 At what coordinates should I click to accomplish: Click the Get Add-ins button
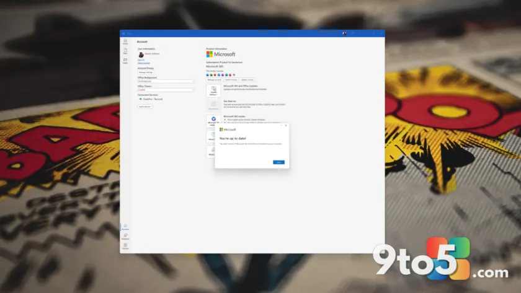pyautogui.click(x=213, y=106)
